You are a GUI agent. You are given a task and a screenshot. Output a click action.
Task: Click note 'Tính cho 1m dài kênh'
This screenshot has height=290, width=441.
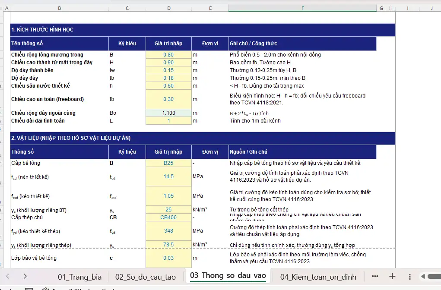point(255,120)
